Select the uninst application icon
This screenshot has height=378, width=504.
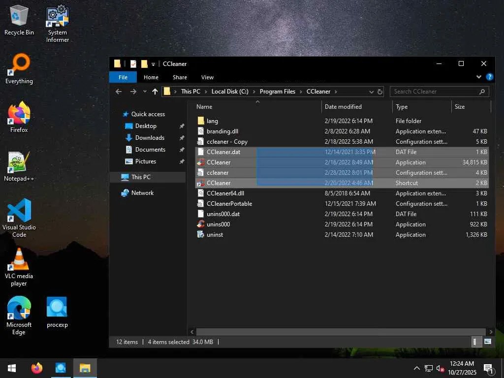201,234
